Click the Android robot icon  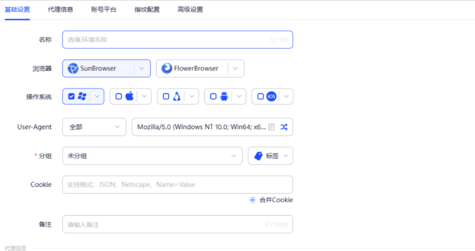[224, 96]
